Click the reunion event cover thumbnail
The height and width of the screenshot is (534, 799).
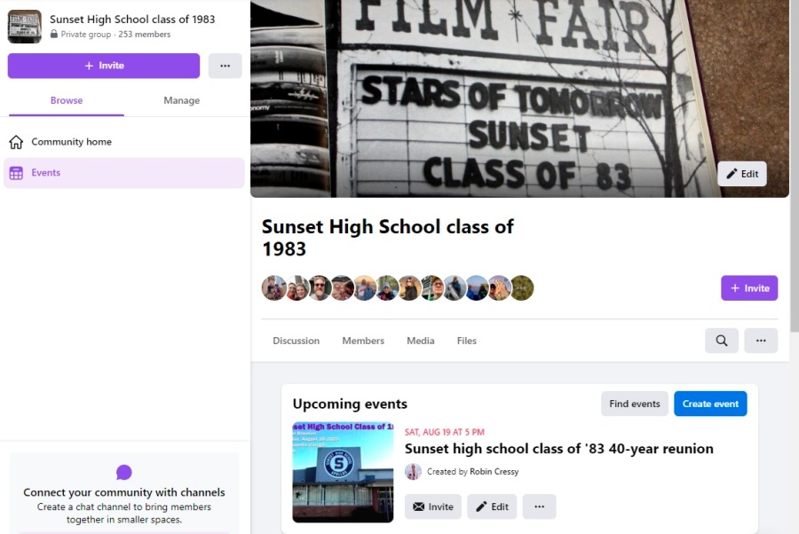(x=343, y=472)
